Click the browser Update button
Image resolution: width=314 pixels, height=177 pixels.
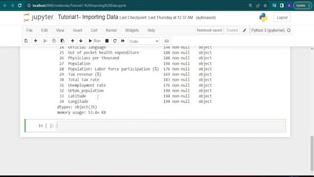tap(303, 5)
